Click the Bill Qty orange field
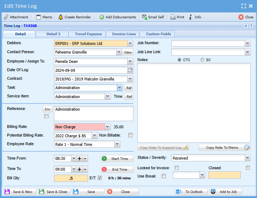Viewport: 257px width, 198px height. coord(71,178)
